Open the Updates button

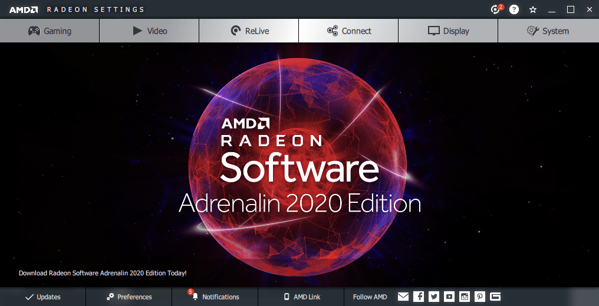click(x=43, y=297)
